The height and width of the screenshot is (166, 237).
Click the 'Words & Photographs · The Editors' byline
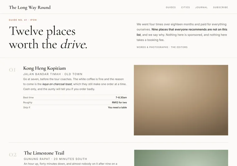[162, 47]
